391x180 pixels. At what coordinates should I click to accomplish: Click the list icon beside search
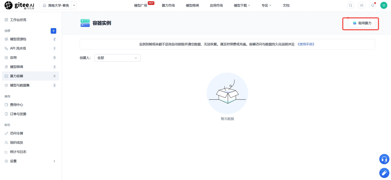[x=362, y=6]
